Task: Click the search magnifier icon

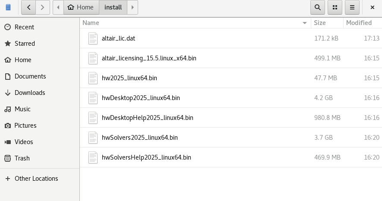Action: (317, 7)
